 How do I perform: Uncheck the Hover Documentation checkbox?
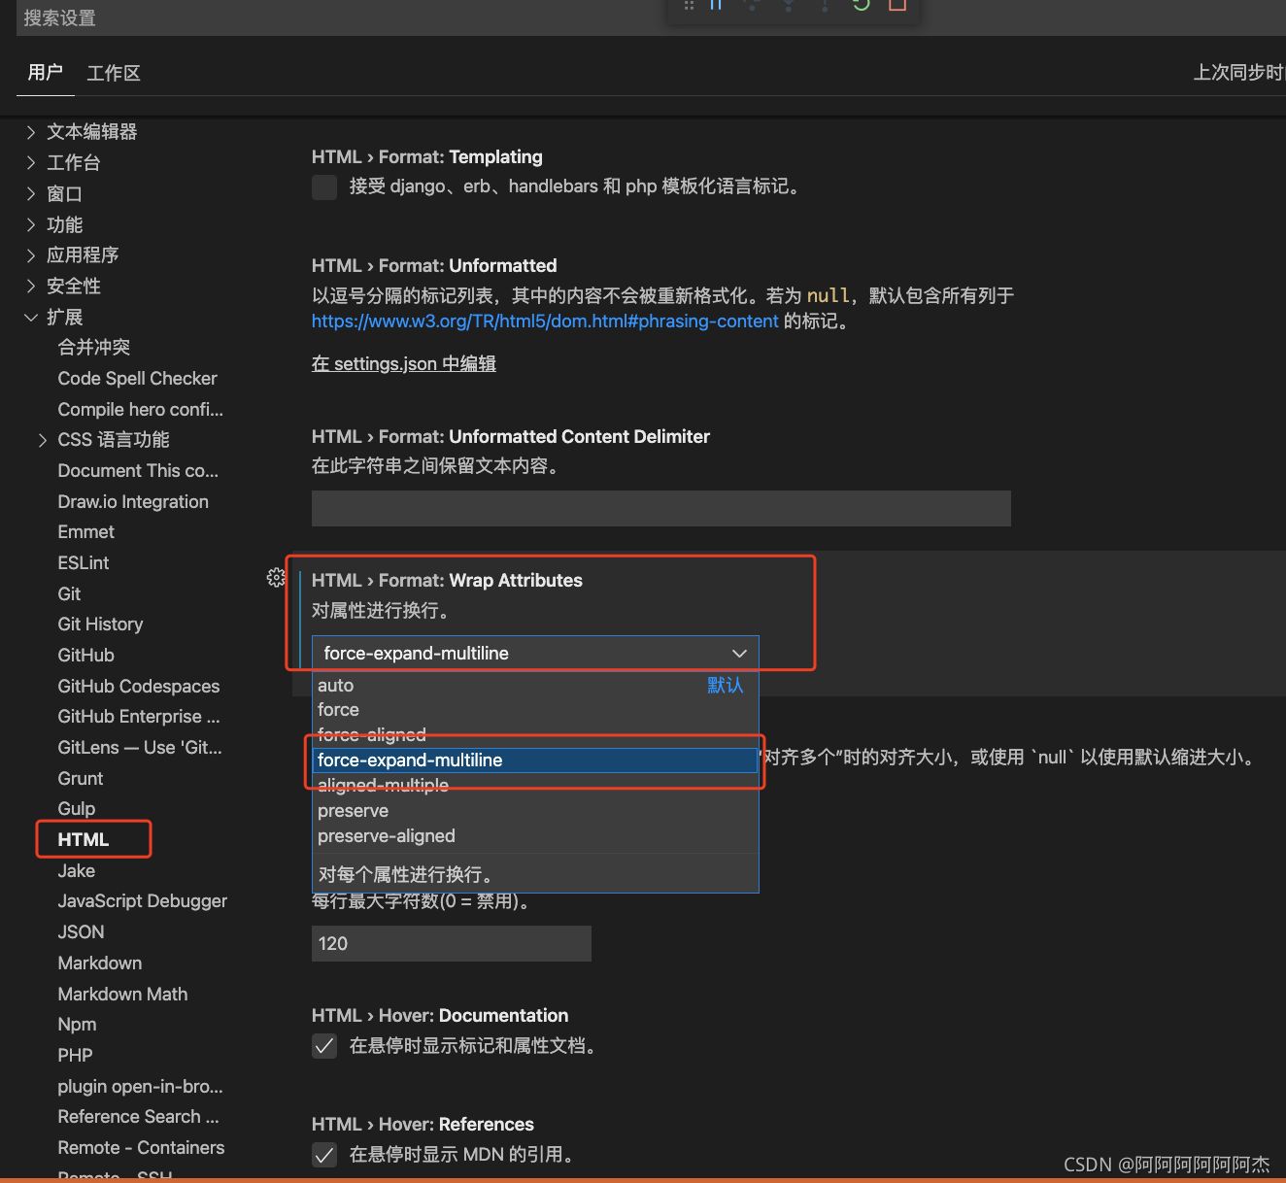pos(324,1046)
